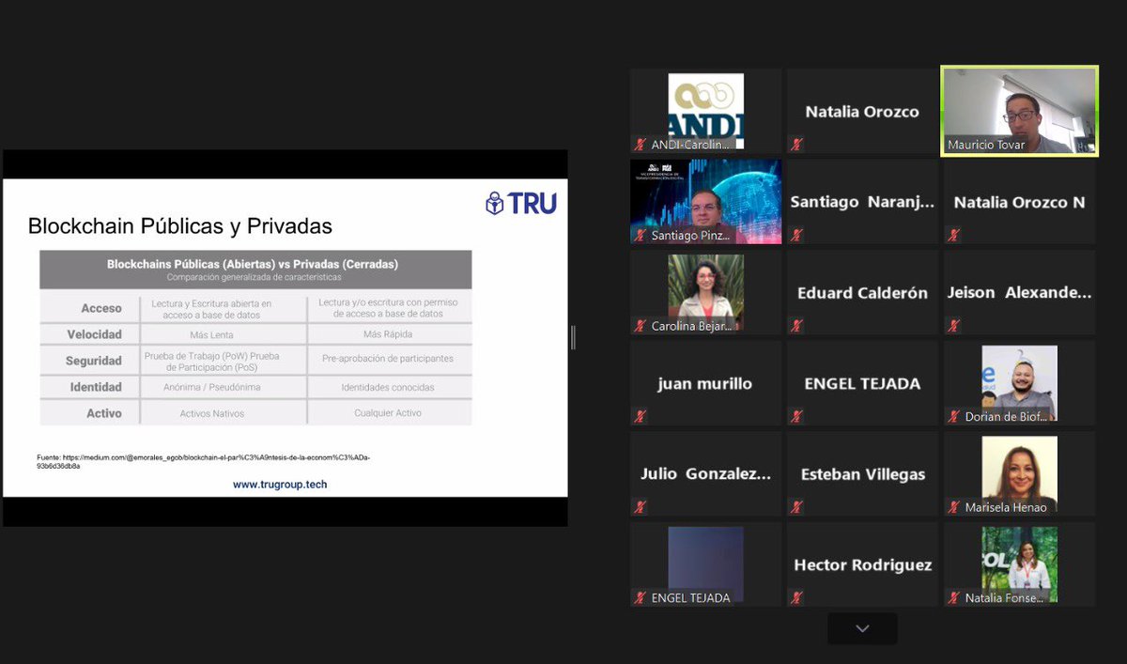The height and width of the screenshot is (664, 1127).
Task: Click muted mic icon on Jeison Alexande tile
Action: point(954,326)
